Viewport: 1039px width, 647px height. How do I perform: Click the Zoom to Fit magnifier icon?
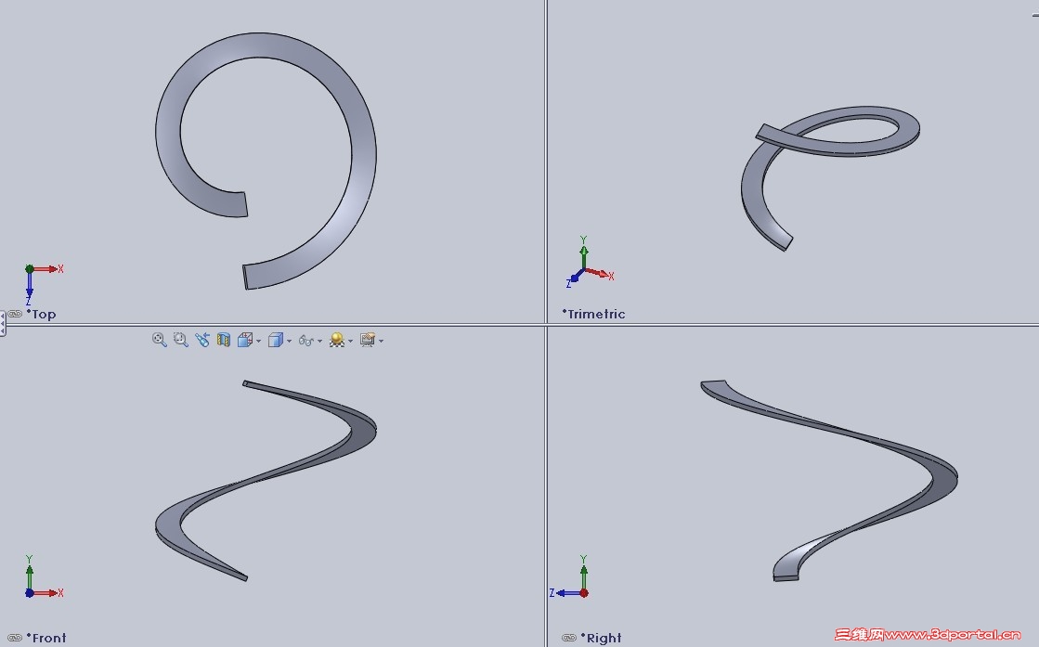159,340
